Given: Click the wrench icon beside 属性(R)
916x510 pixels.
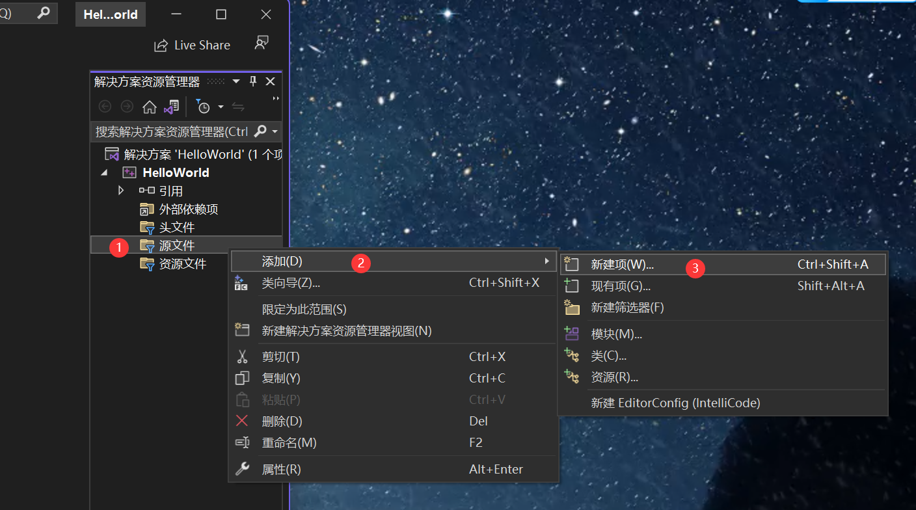Looking at the screenshot, I should (x=242, y=469).
